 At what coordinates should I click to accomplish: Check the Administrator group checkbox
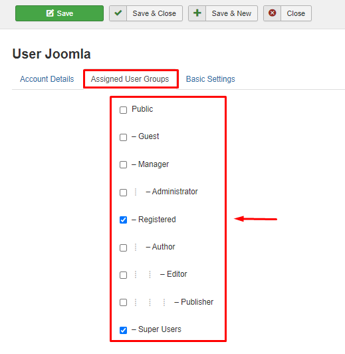(x=123, y=192)
